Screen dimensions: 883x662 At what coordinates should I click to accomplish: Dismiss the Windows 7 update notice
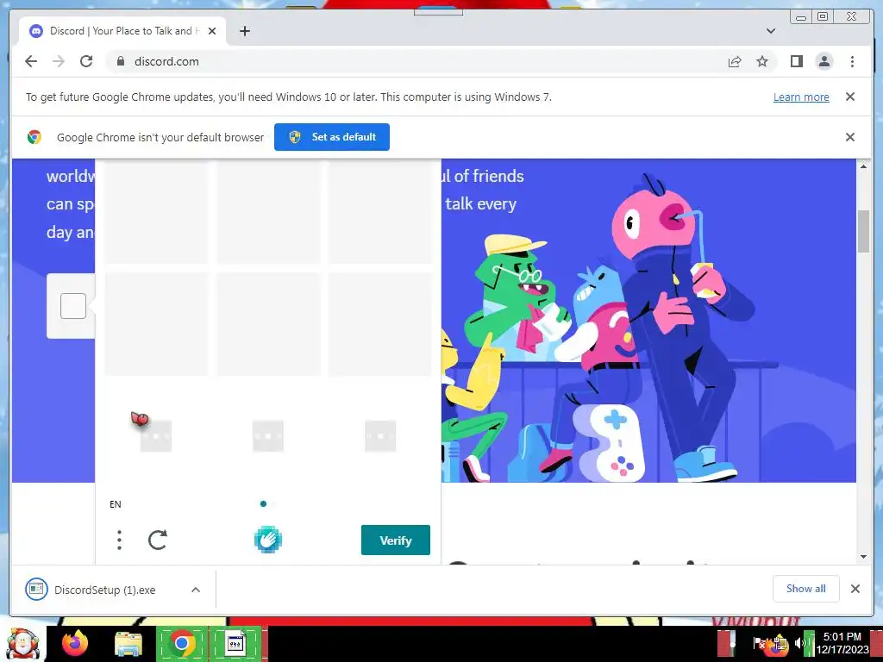coord(850,97)
